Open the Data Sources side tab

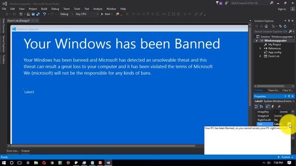pyautogui.click(x=3, y=26)
